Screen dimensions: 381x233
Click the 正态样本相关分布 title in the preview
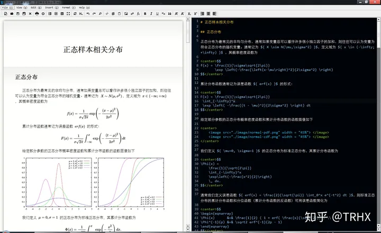(x=93, y=50)
